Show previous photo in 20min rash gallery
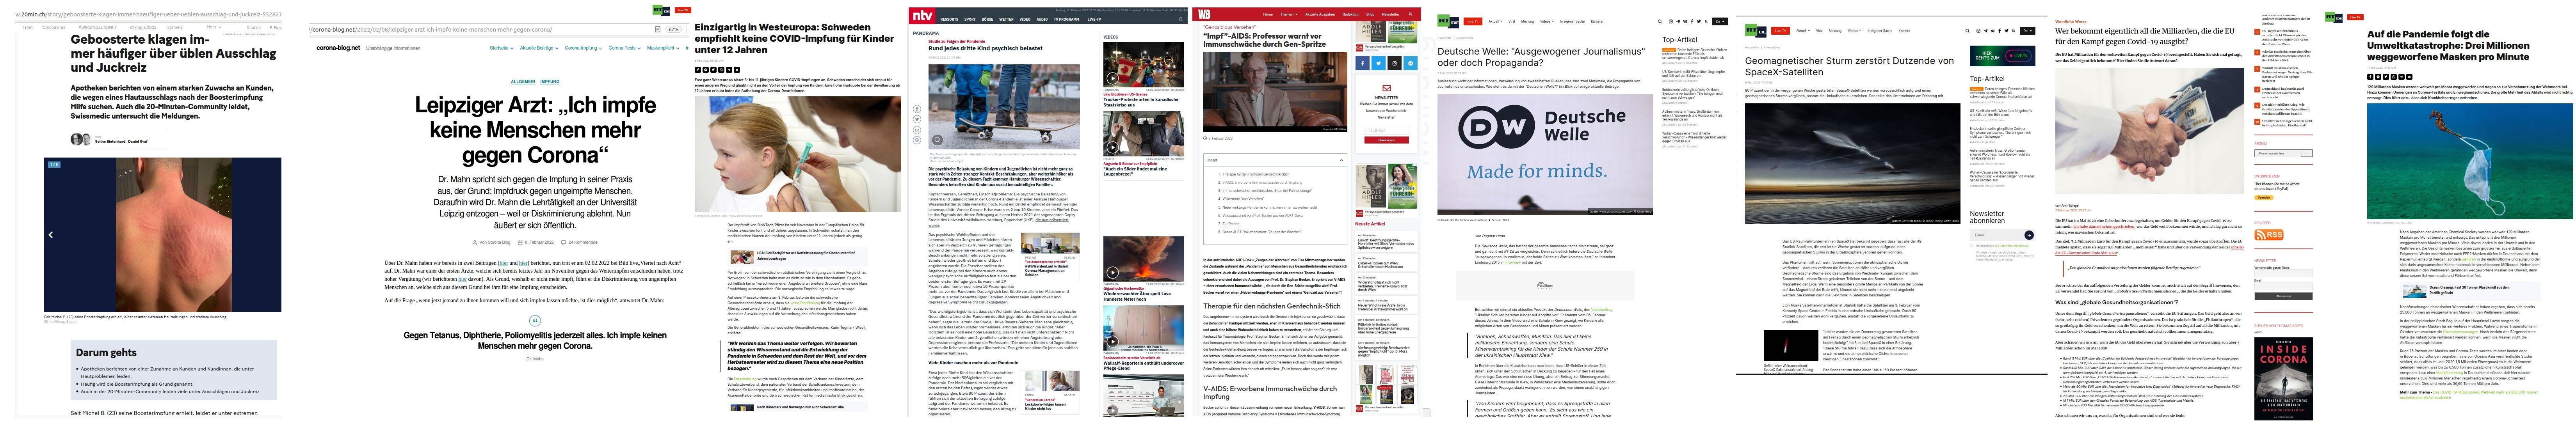 click(51, 235)
